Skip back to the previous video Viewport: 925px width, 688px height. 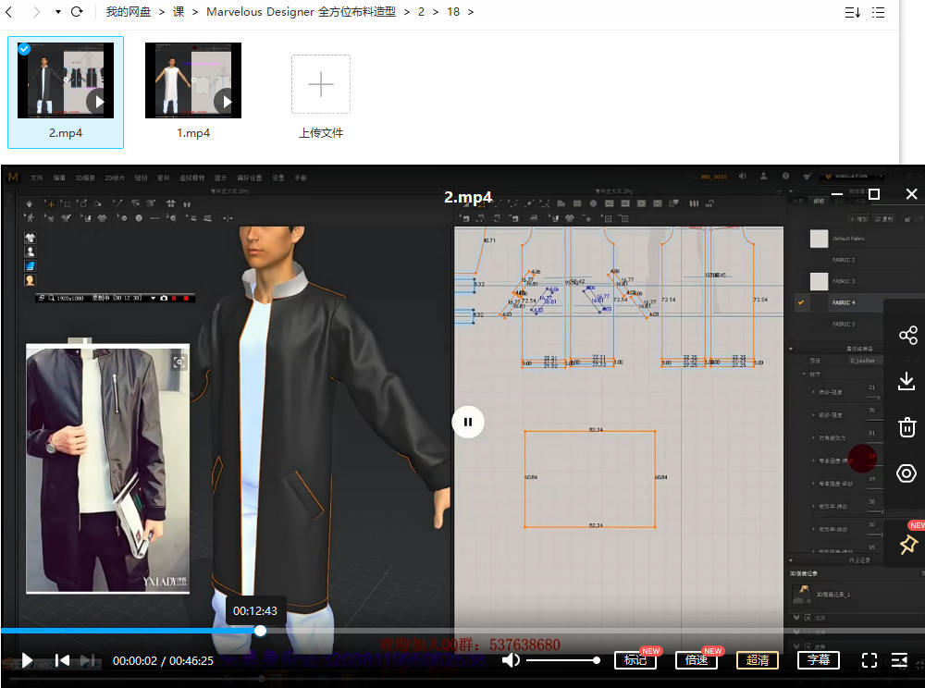pyautogui.click(x=62, y=660)
